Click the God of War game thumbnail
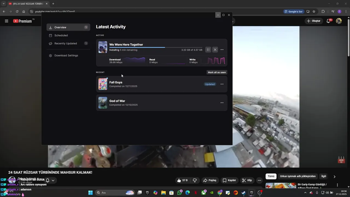 (x=103, y=103)
